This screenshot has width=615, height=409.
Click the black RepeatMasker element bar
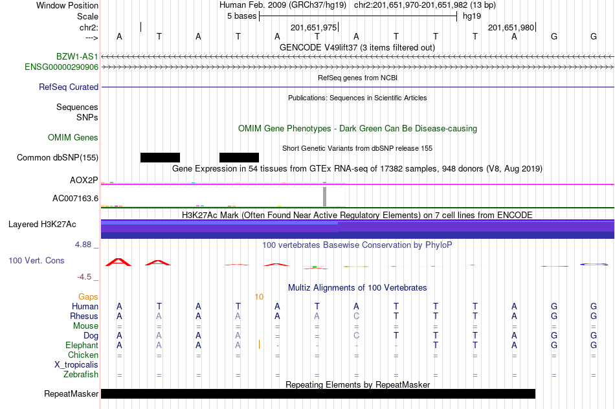318,393
